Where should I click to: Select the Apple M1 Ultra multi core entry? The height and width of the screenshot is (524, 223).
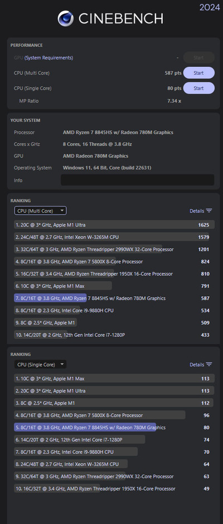coord(114,224)
